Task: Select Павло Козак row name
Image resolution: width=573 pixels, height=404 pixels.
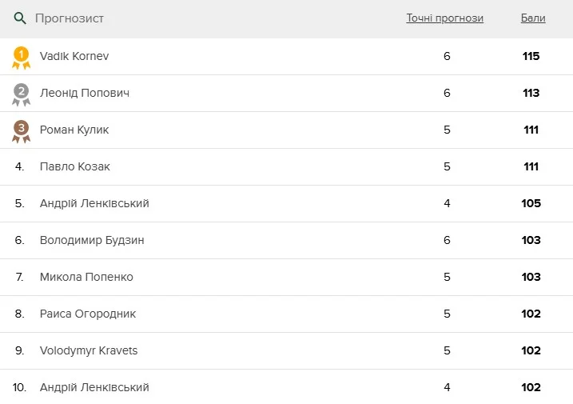Action: 75,167
